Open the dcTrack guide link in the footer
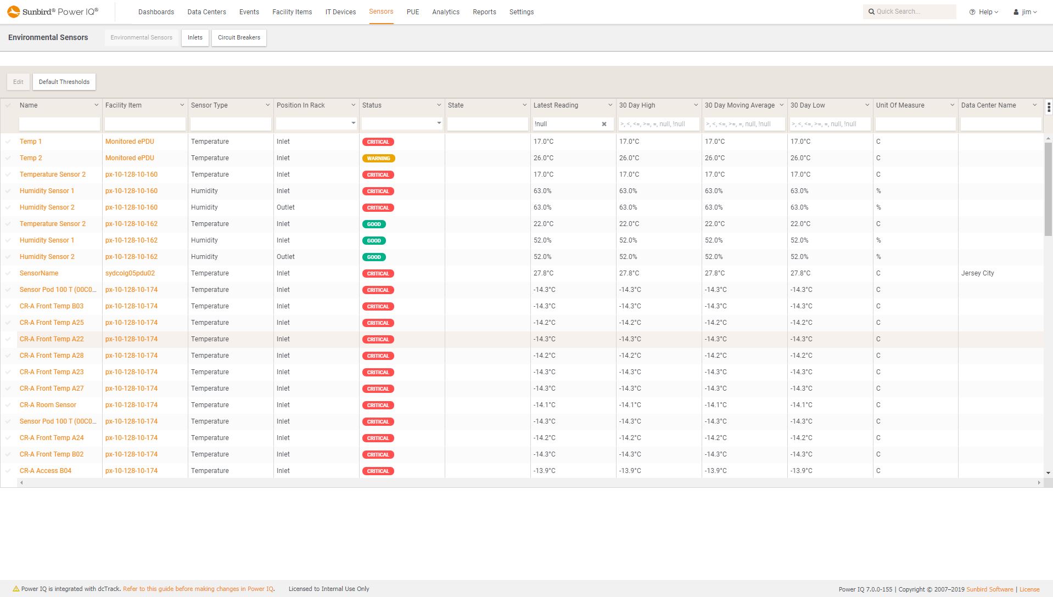Image resolution: width=1053 pixels, height=597 pixels. 199,588
